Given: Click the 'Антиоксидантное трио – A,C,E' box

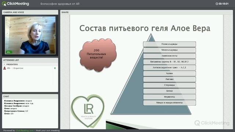Looking at the screenshot, I should [x=170, y=67].
